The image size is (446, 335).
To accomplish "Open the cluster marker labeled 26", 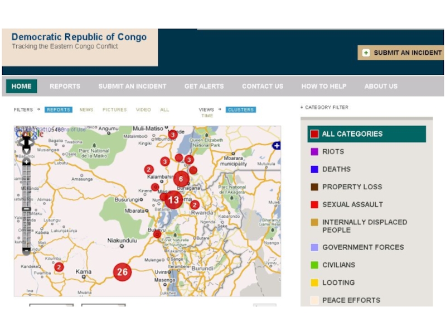I will click(122, 272).
